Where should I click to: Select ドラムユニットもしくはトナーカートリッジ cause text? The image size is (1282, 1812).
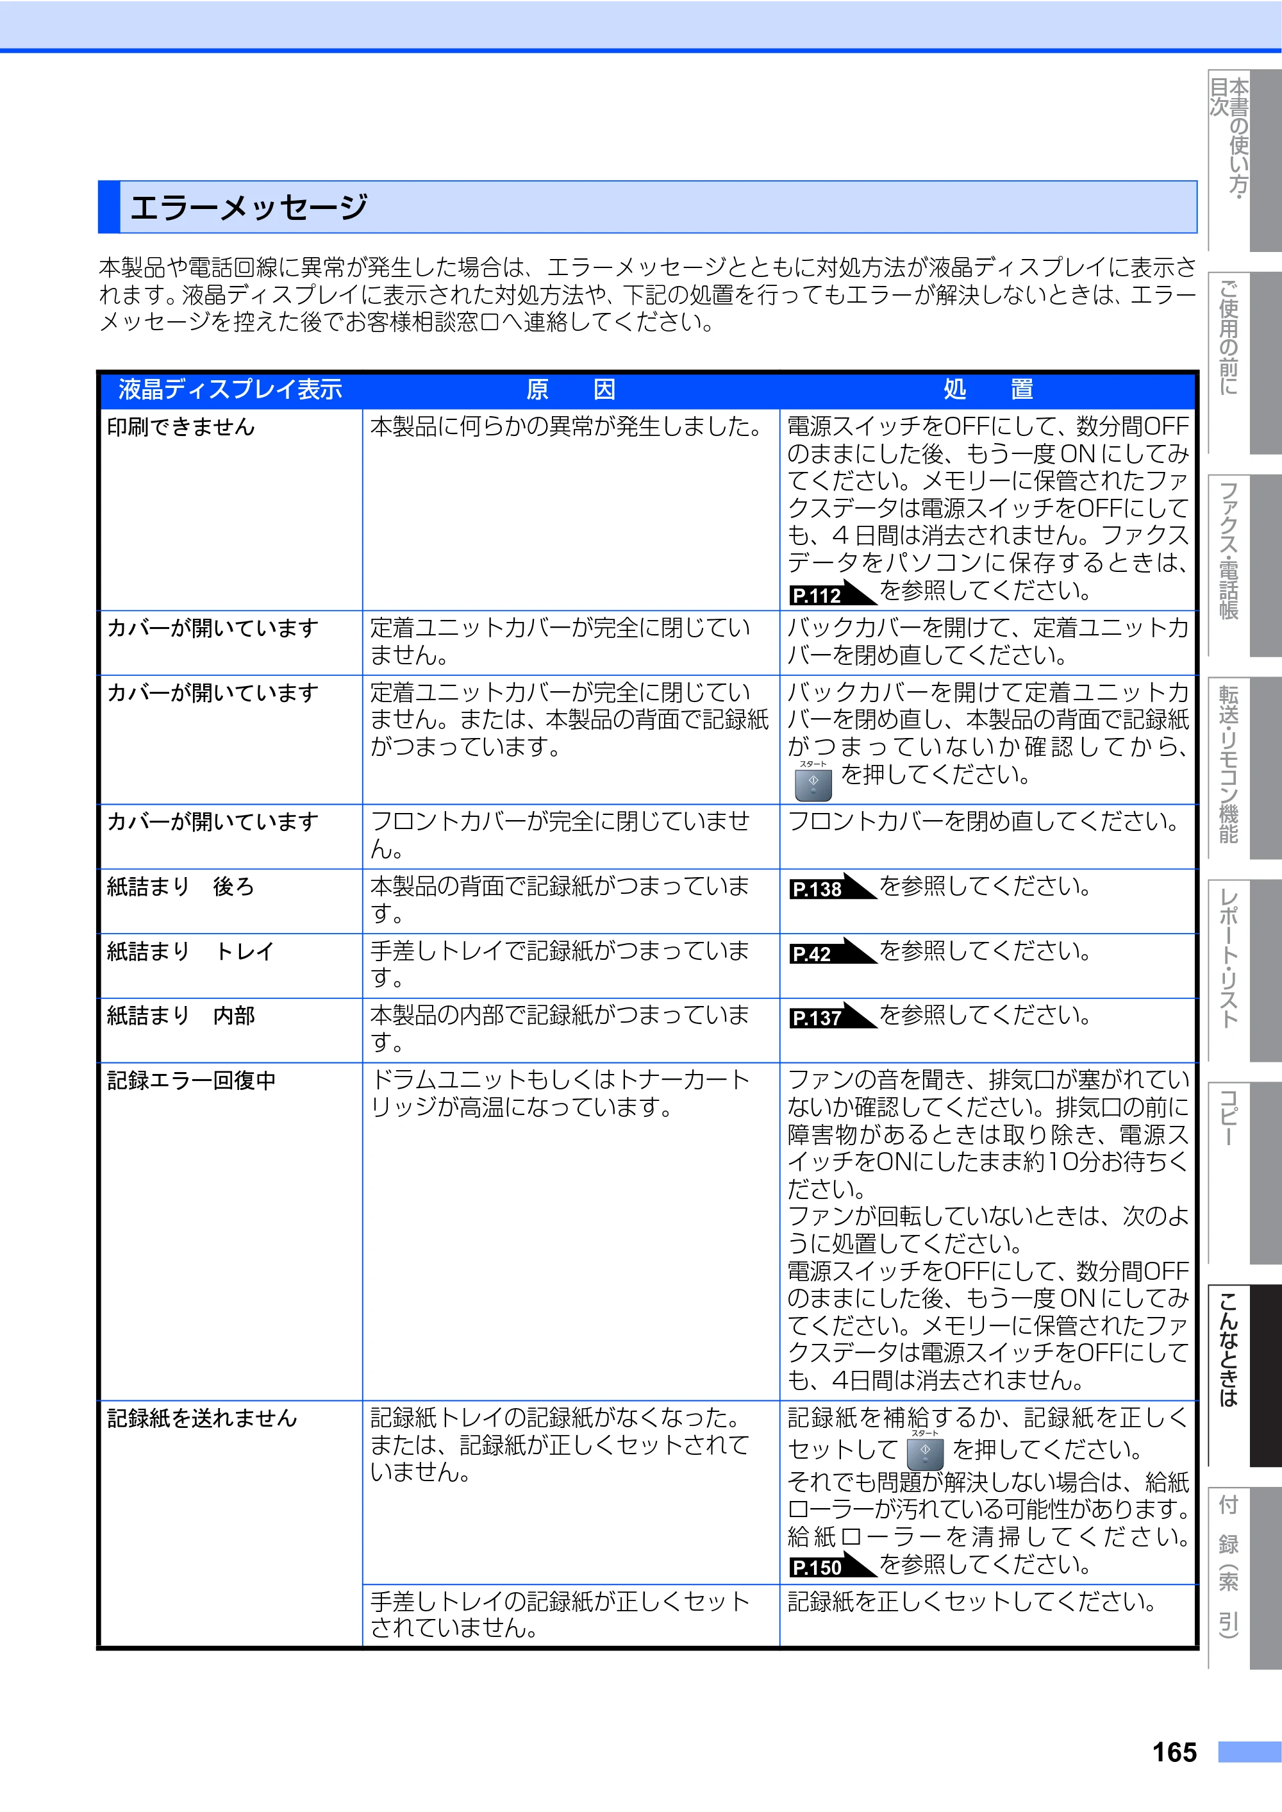click(x=560, y=1093)
